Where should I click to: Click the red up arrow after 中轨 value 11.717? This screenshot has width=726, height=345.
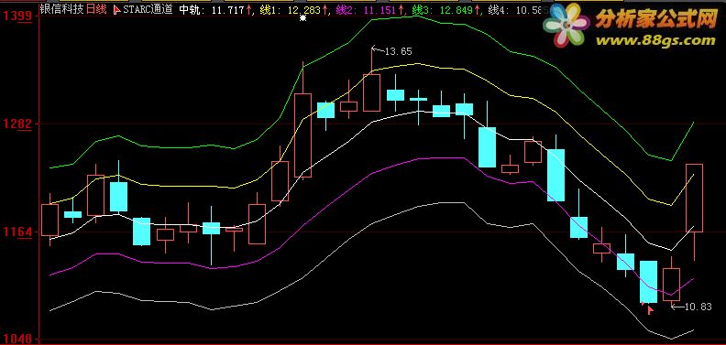[x=248, y=10]
